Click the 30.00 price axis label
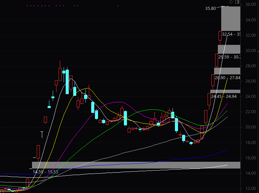Image resolution: width=259 pixels, height=193 pixels. (250, 51)
